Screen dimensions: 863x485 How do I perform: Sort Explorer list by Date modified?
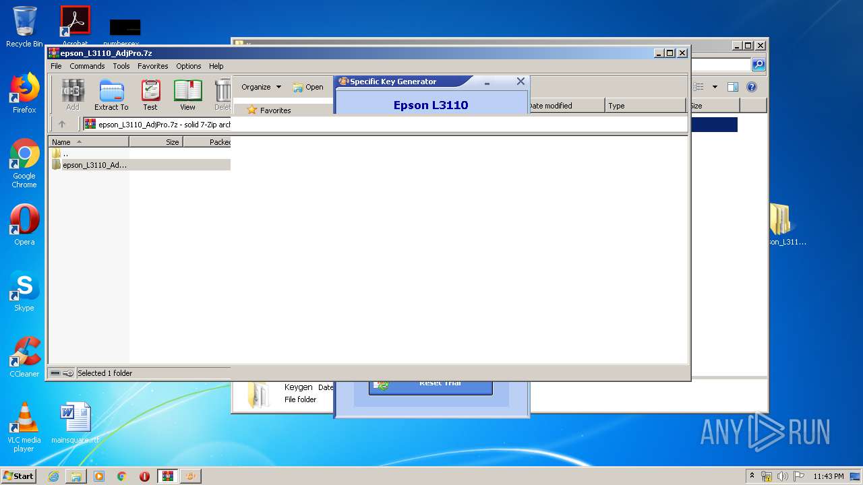[565, 106]
